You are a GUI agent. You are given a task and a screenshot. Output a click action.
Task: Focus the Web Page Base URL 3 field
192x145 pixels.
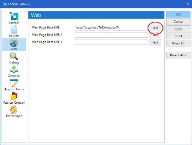tap(111, 42)
